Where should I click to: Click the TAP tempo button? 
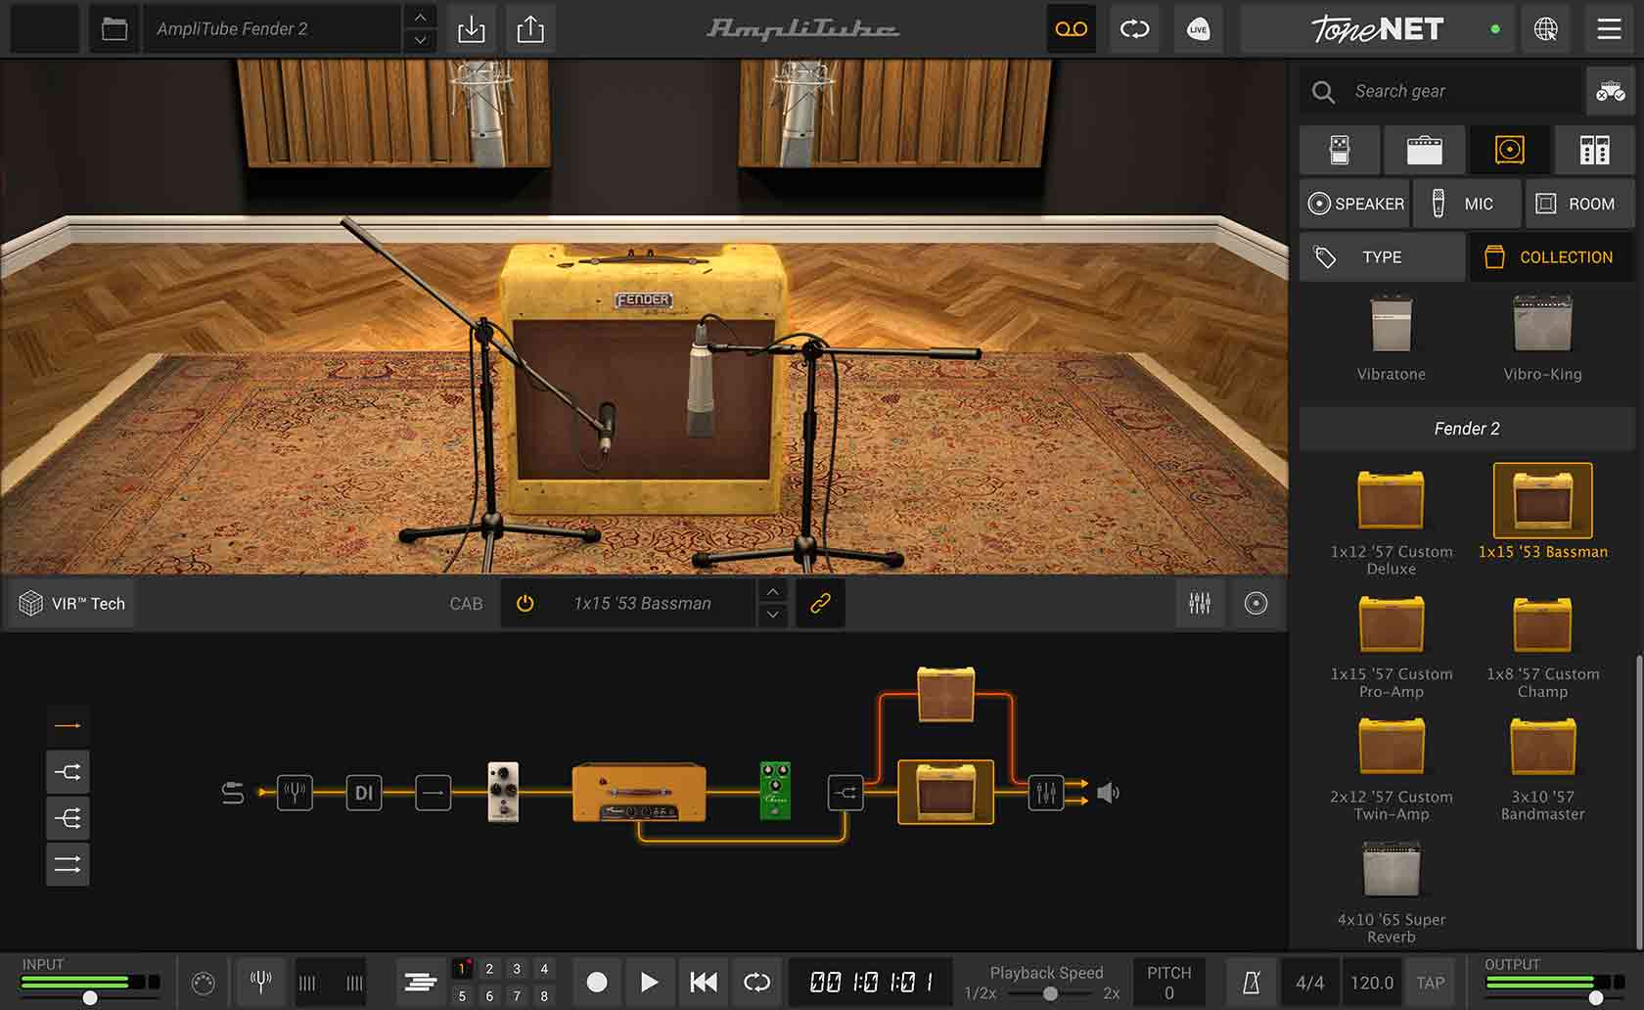click(1430, 983)
